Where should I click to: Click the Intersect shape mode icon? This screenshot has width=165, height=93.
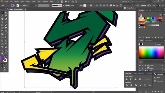136,79
